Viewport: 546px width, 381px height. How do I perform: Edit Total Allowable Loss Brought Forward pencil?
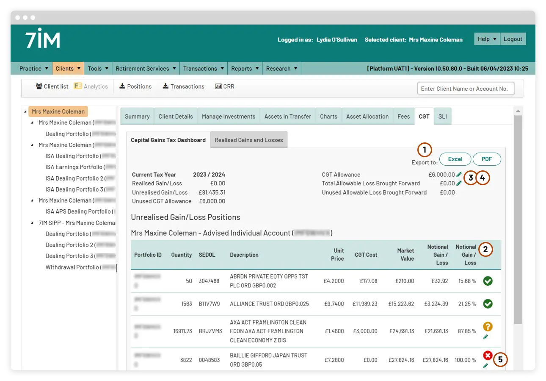459,184
